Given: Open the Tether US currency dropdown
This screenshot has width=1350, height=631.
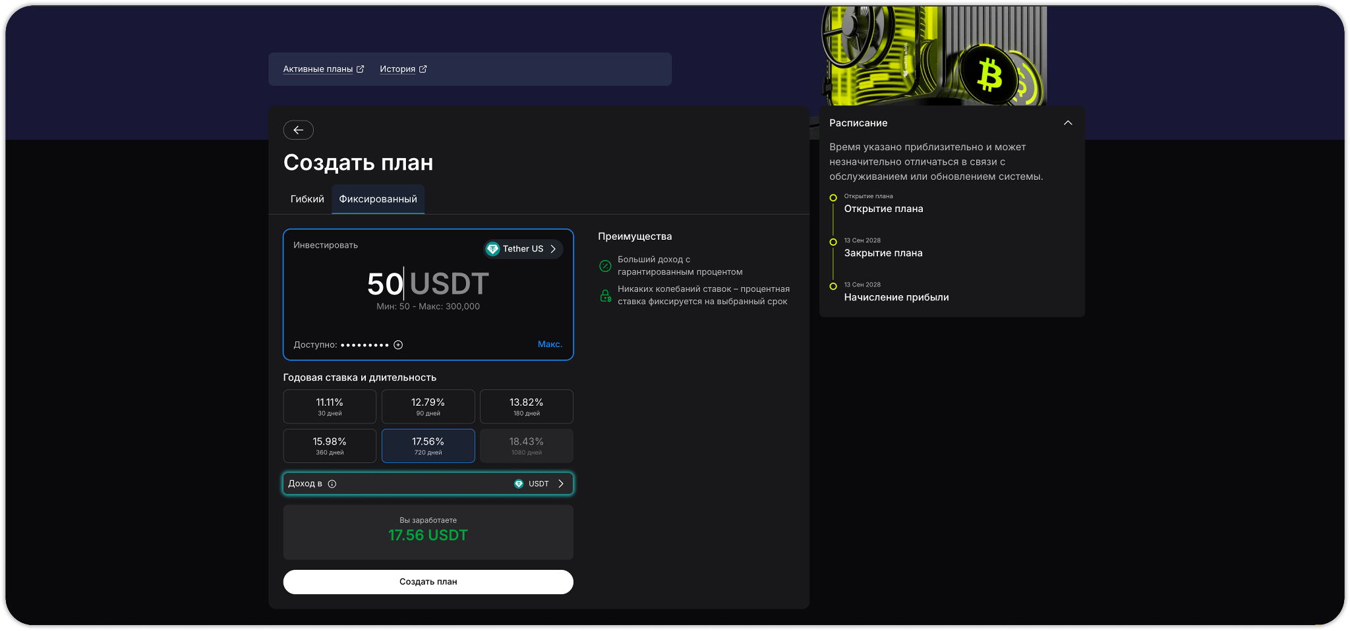Looking at the screenshot, I should (523, 249).
